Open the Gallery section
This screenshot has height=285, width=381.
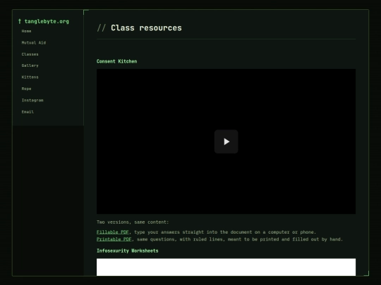(30, 65)
